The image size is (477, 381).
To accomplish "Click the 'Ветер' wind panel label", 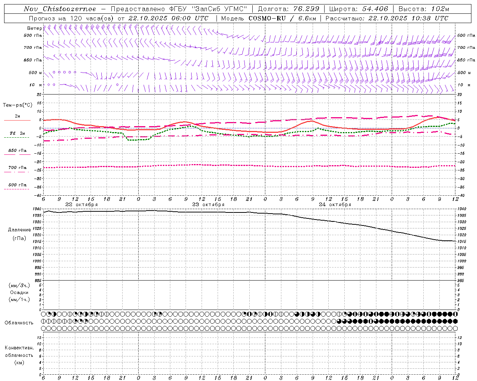I will [x=34, y=28].
